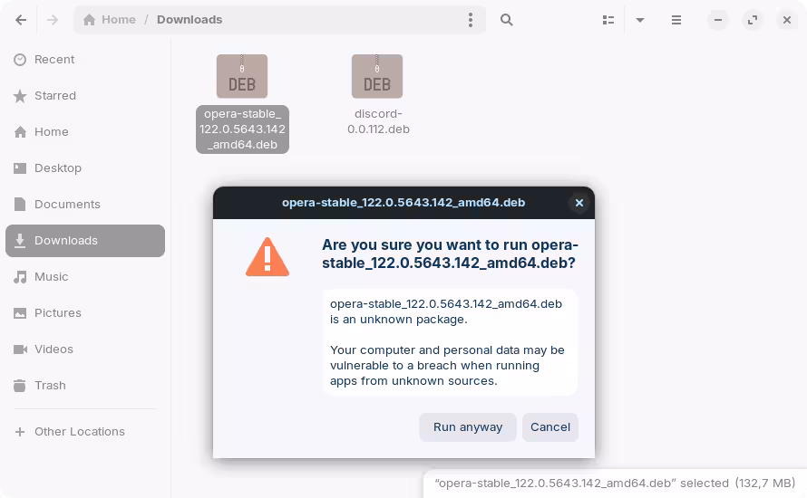The width and height of the screenshot is (807, 498).
Task: Open the Music folder in sidebar
Action: [x=51, y=277]
